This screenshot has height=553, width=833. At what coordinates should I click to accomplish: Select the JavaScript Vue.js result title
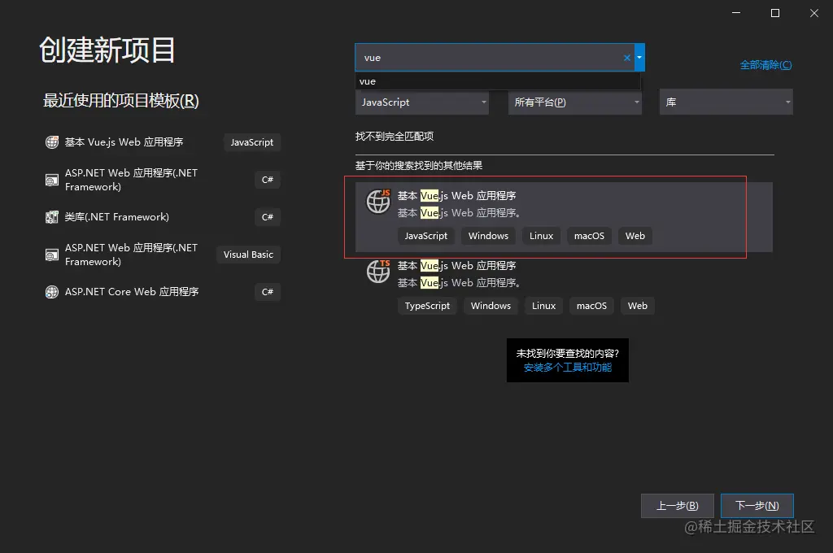click(x=457, y=196)
